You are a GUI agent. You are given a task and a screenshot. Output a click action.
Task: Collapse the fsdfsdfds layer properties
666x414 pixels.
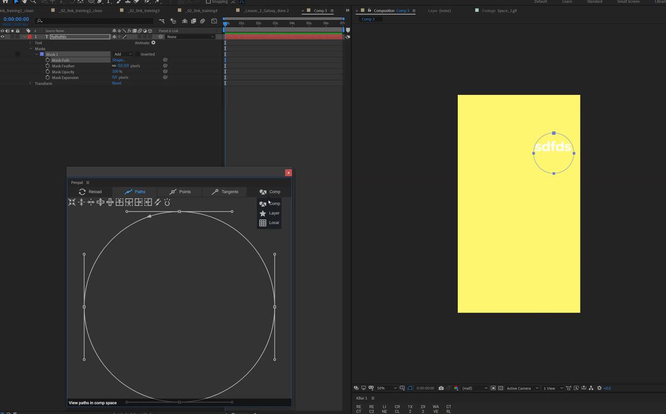click(x=24, y=37)
